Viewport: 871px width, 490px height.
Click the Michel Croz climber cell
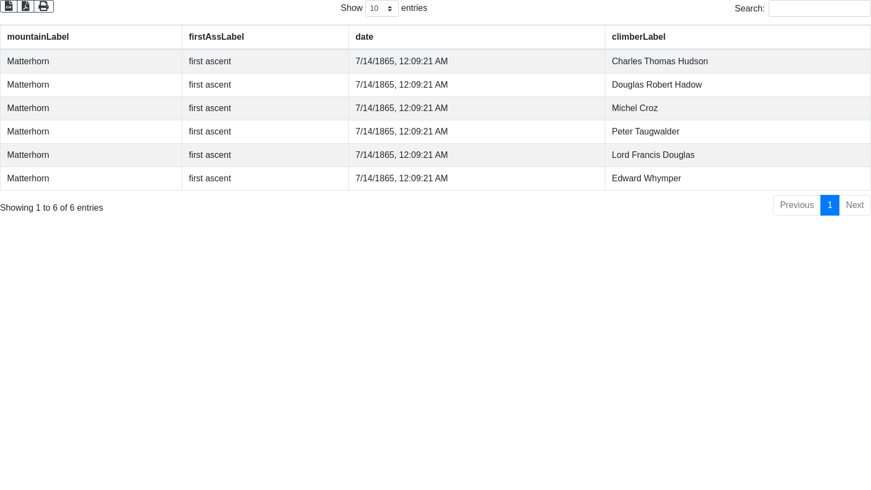[635, 108]
